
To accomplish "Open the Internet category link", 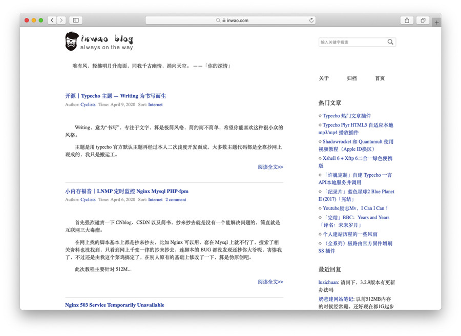I will point(155,104).
